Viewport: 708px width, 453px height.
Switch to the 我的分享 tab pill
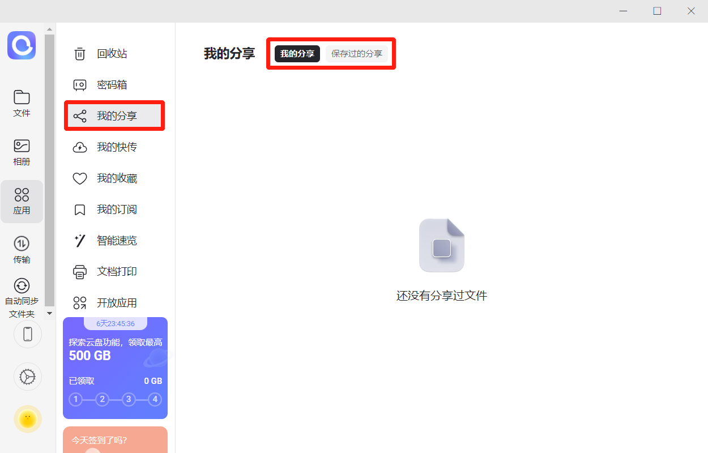[297, 54]
